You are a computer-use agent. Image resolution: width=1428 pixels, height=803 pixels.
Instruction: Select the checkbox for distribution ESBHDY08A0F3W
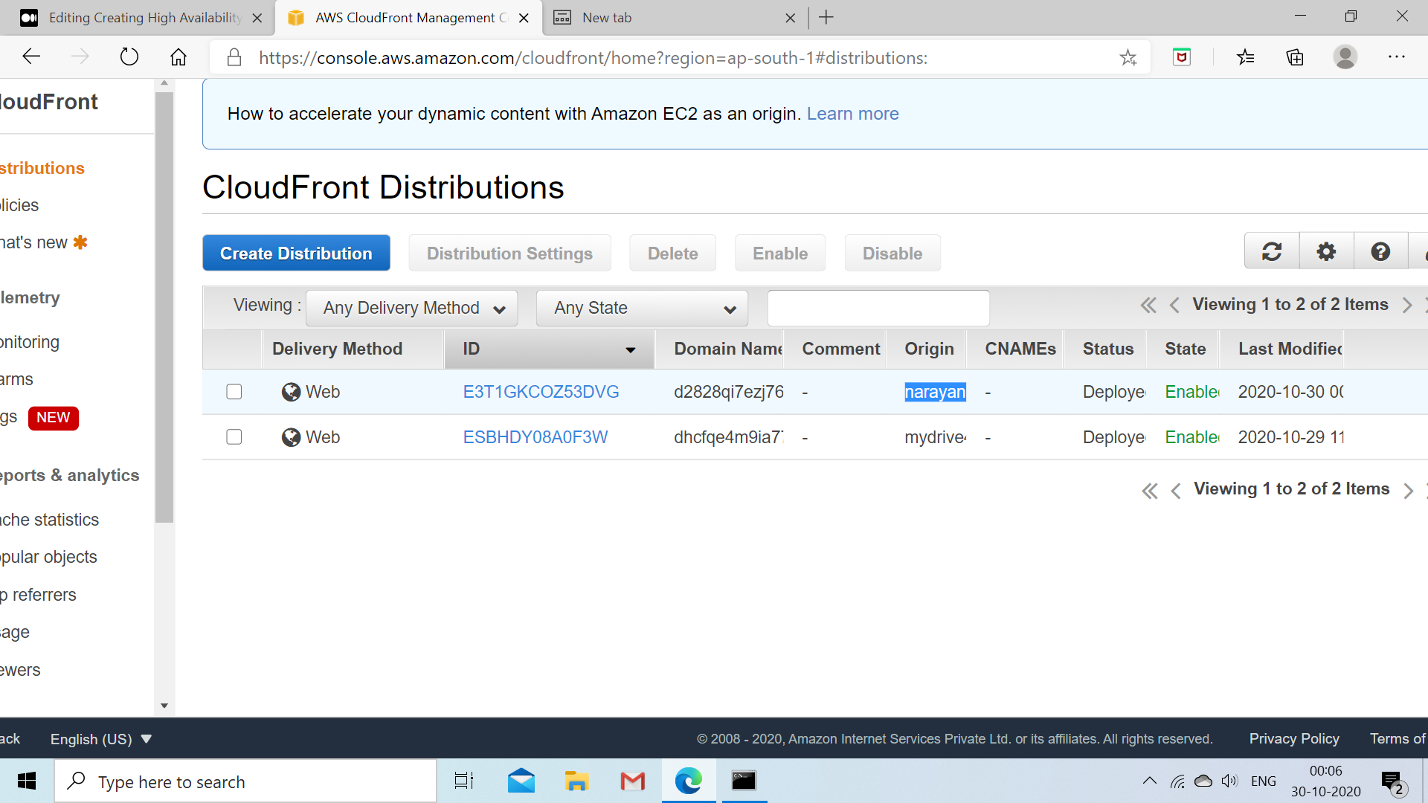coord(234,437)
